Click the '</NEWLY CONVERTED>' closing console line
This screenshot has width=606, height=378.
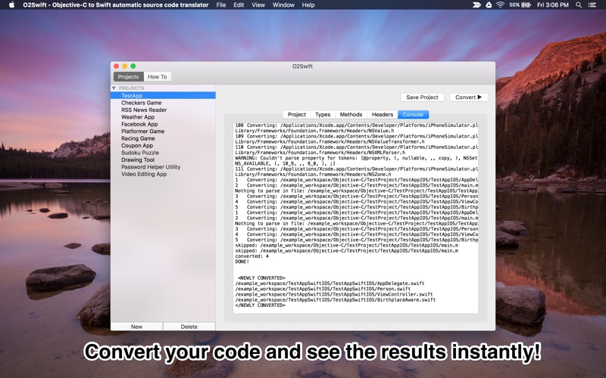[x=260, y=305]
